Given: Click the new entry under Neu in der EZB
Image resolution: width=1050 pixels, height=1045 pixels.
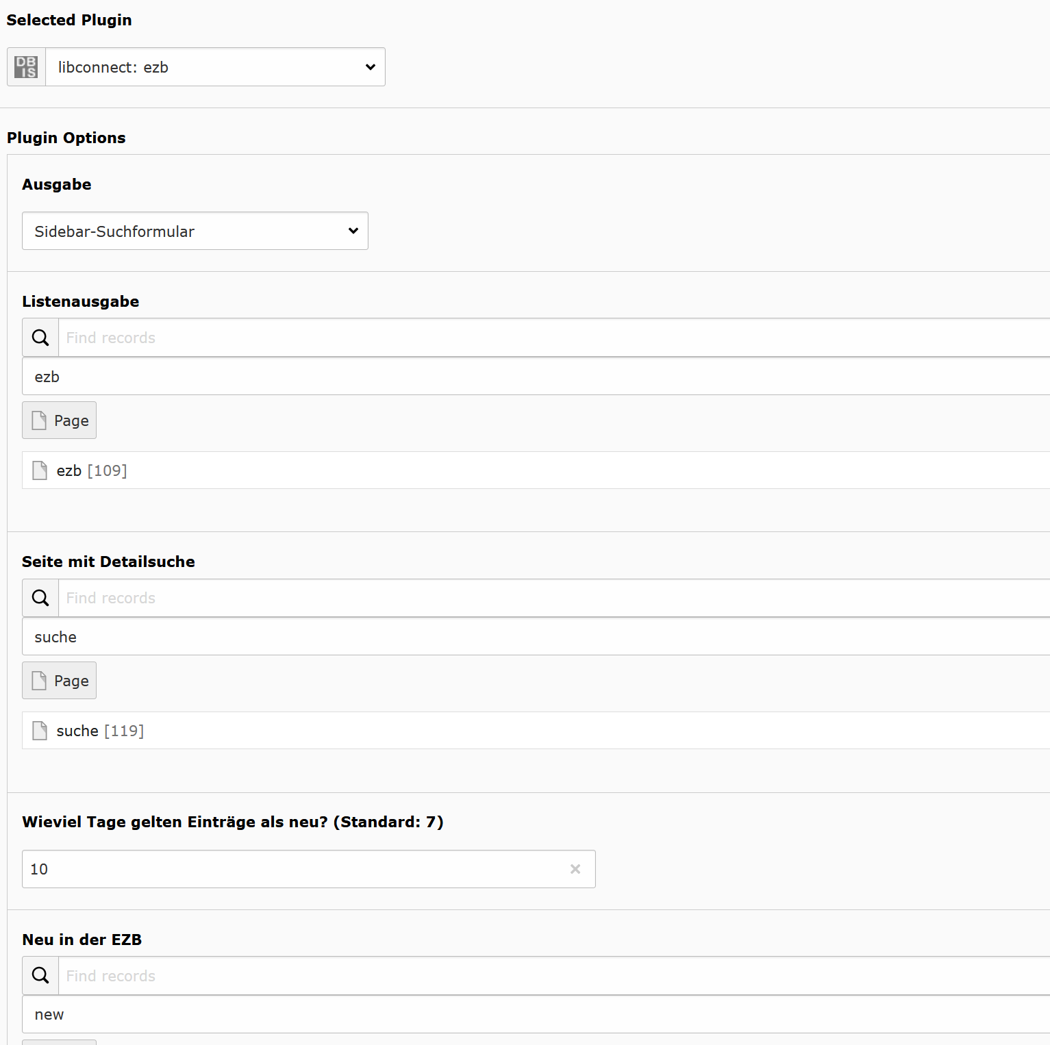Looking at the screenshot, I should coord(49,1014).
